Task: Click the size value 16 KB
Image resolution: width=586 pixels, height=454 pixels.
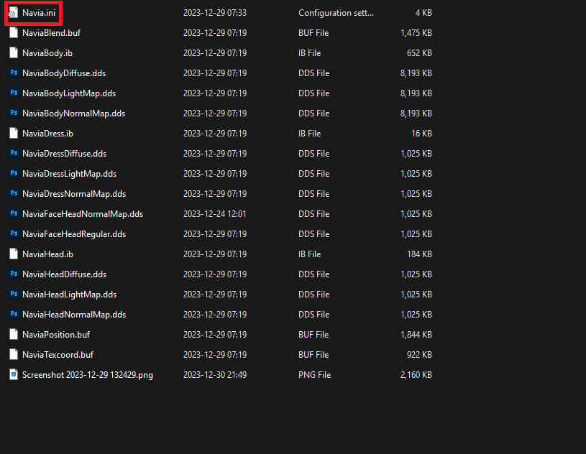Action: tap(421, 134)
